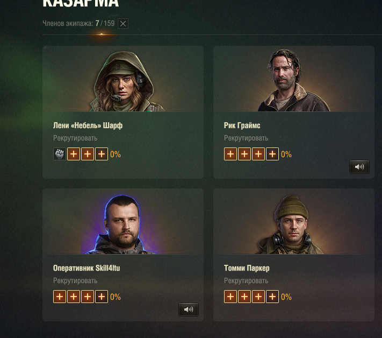Click the second plus skill slot of Оперативник Skill4ltu
This screenshot has width=382, height=338.
(74, 297)
